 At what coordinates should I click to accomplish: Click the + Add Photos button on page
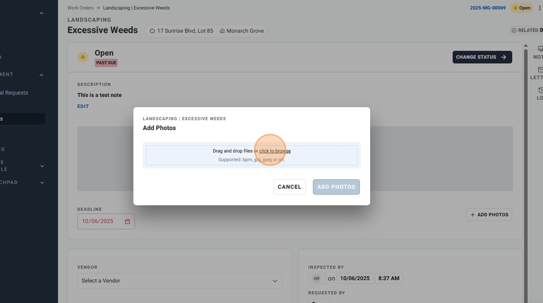tap(489, 215)
